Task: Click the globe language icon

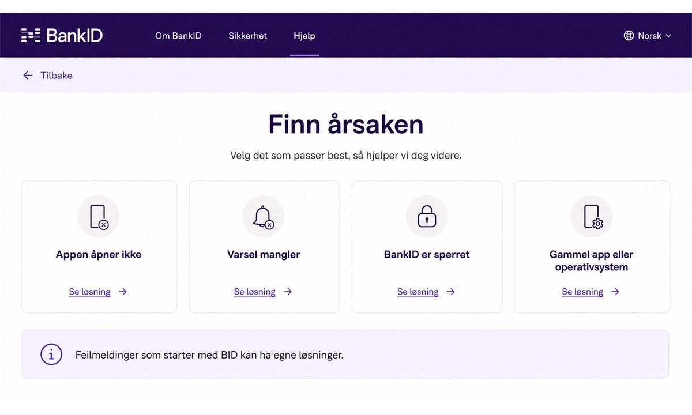Action: pos(629,36)
